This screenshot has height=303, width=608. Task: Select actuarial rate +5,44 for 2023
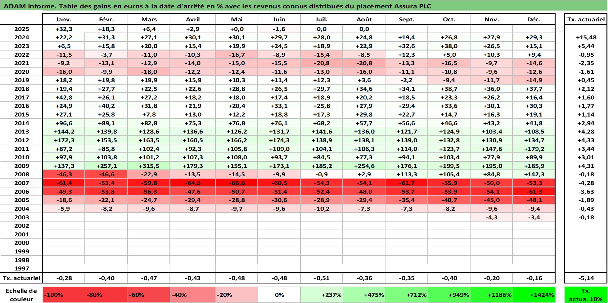(x=586, y=46)
